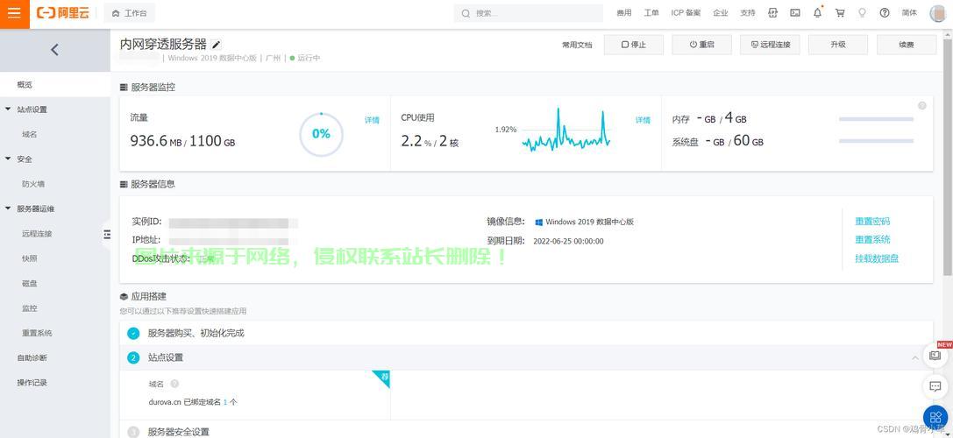Open the shopping cart icon

[x=840, y=13]
